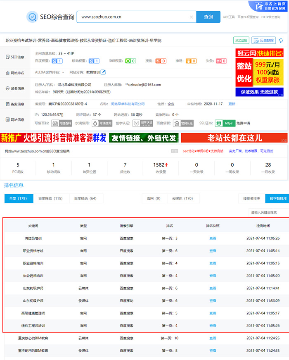Click the 添加监控 button

click(x=241, y=41)
